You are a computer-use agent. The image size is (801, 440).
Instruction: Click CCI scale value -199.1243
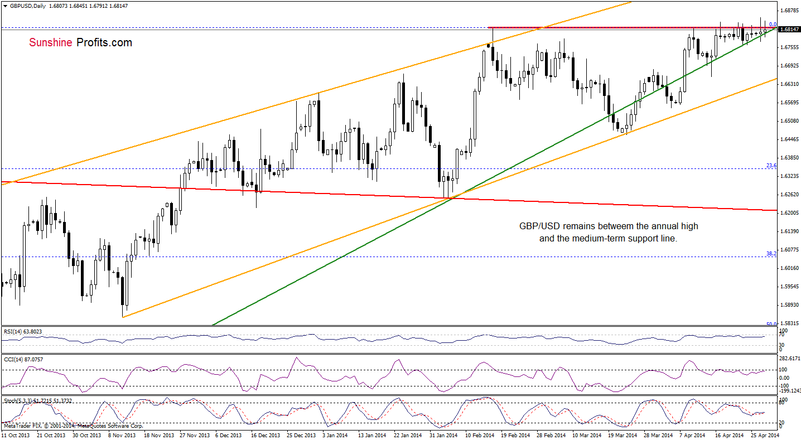[x=790, y=390]
